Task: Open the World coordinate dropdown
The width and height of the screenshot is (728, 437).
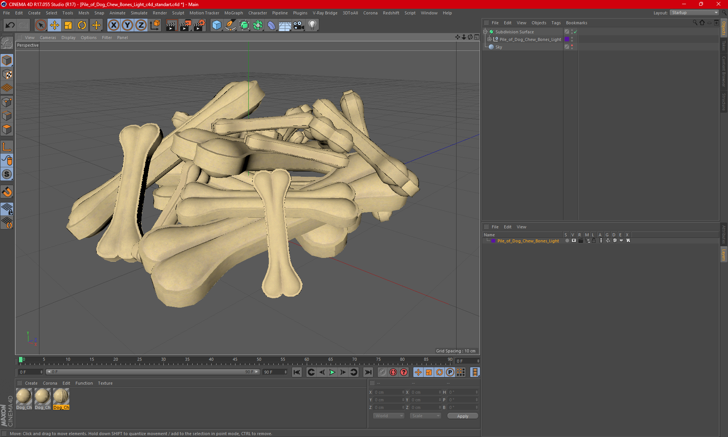Action: pos(389,416)
